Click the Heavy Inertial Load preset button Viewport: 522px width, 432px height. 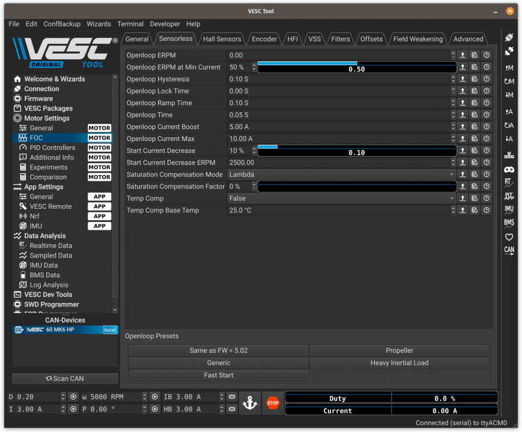point(399,363)
